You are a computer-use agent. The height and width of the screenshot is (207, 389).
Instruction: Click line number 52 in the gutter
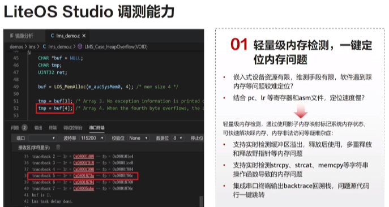(16, 109)
